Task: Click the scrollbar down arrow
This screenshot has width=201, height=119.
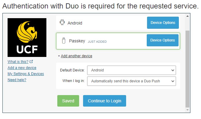Action: tap(187, 110)
